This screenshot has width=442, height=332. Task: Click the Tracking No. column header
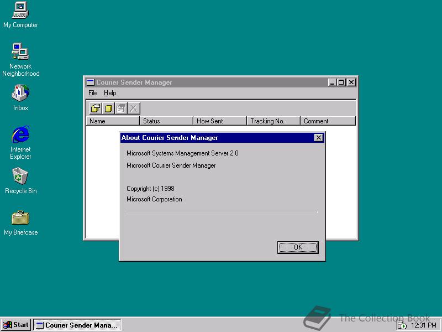tap(273, 121)
